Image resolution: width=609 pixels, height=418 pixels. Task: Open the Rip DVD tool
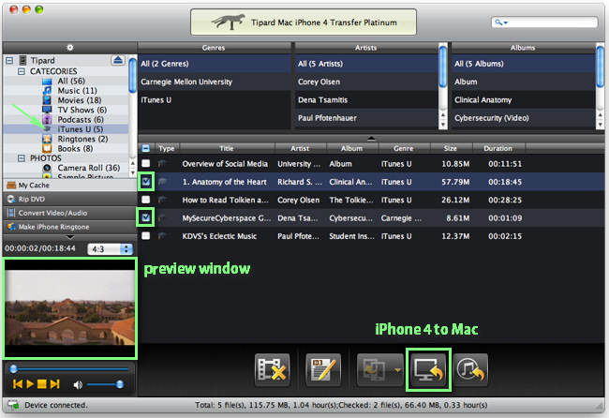(70, 200)
